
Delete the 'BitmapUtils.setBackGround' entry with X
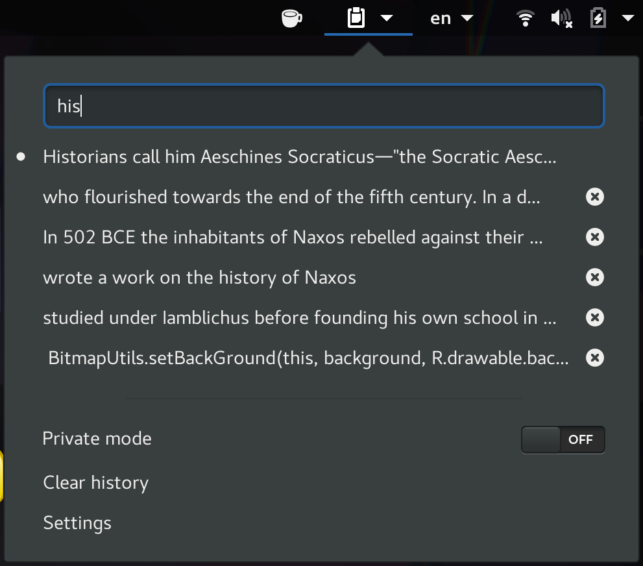pyautogui.click(x=594, y=358)
